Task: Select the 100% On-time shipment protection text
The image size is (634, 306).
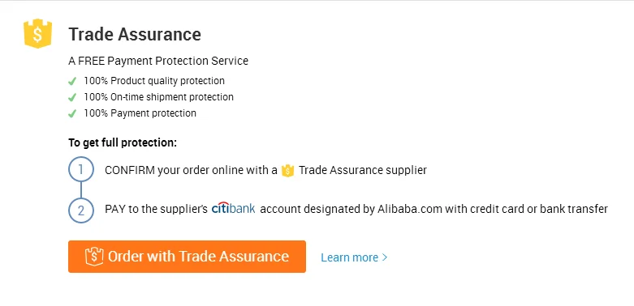Action: tap(158, 97)
